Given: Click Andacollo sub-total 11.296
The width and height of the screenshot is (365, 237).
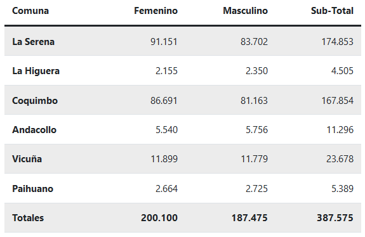Looking at the screenshot, I should (x=340, y=130).
